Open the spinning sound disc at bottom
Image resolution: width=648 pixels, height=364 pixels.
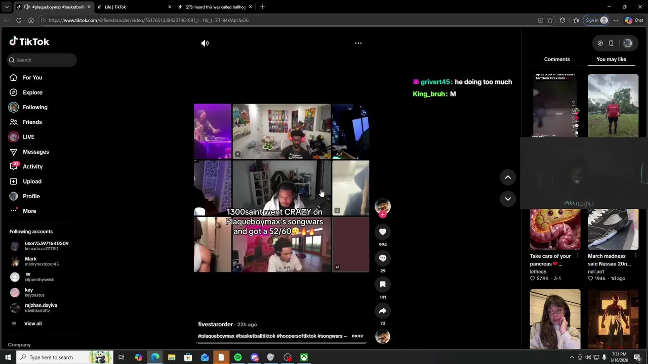[x=383, y=336]
